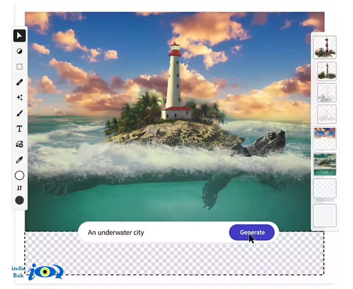Select the bottom blank white layer thumbnail
This screenshot has height=289, width=353.
pyautogui.click(x=325, y=216)
